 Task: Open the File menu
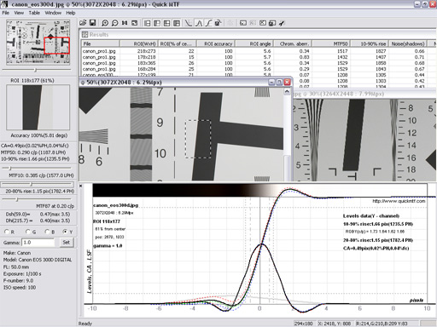click(6, 13)
